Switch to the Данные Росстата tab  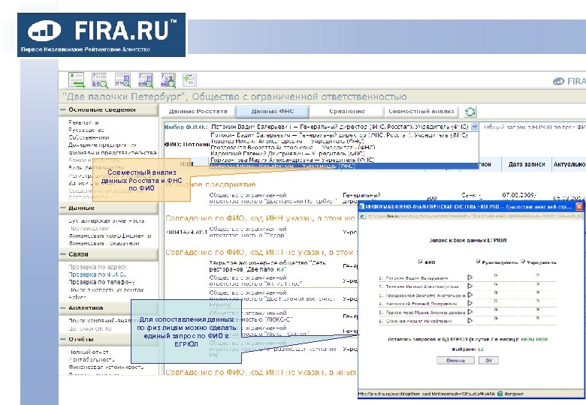(x=198, y=111)
